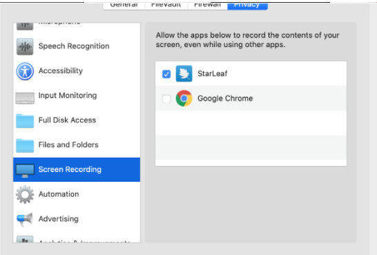The width and height of the screenshot is (377, 255).
Task: Click the Automation gear icon
Action: click(25, 195)
